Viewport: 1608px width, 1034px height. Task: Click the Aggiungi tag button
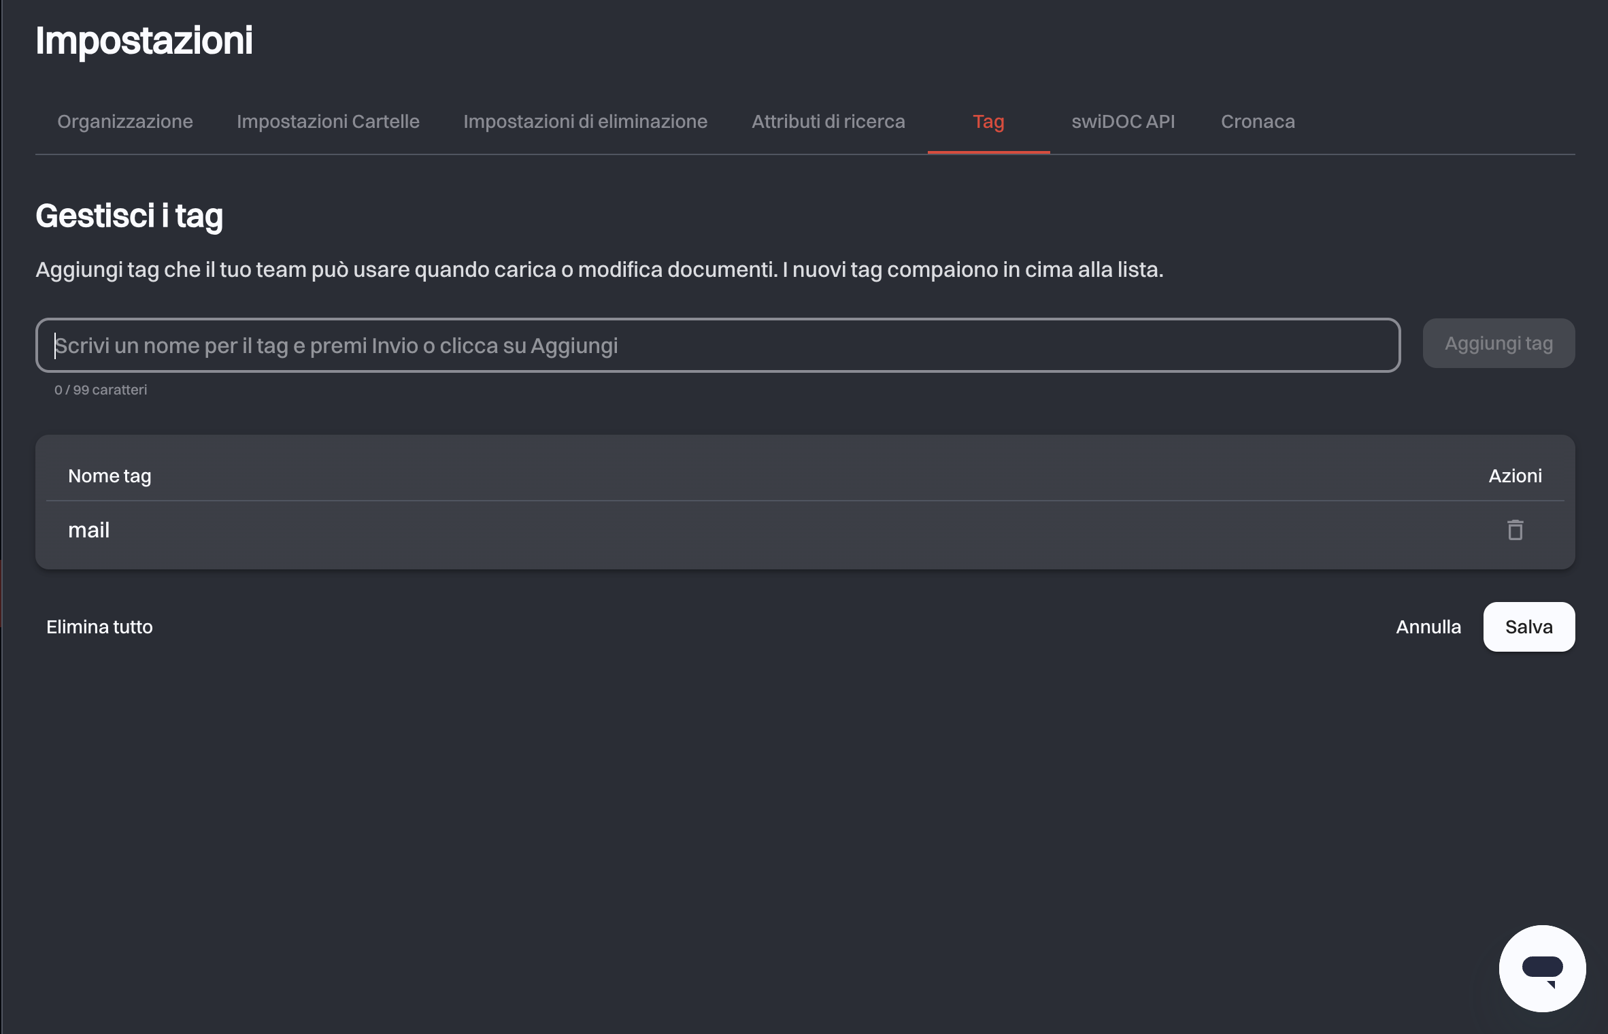coord(1498,344)
